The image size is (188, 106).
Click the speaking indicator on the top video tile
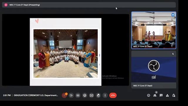(x=173, y=15)
